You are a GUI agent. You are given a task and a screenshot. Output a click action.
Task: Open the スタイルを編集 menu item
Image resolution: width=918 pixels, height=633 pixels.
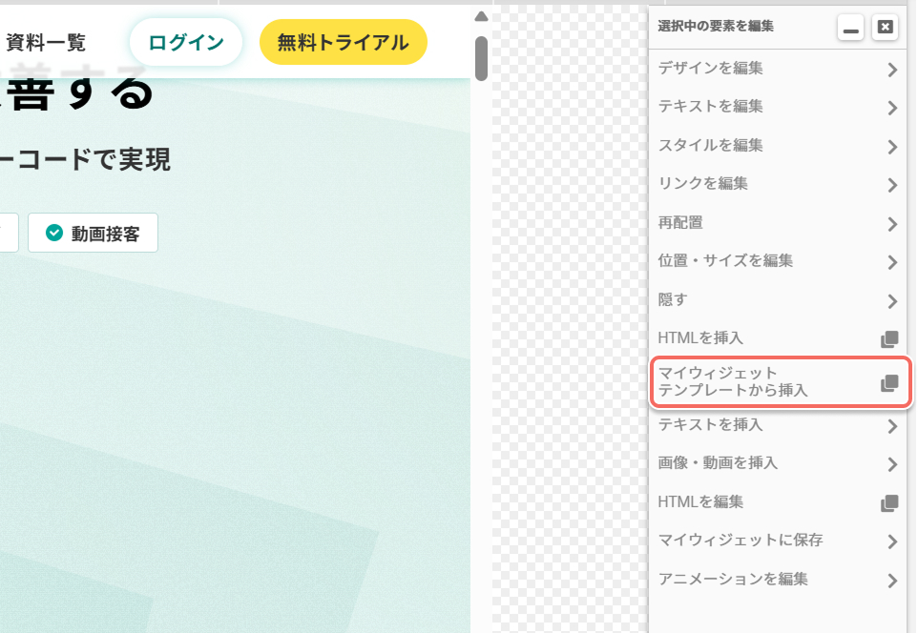pos(778,145)
